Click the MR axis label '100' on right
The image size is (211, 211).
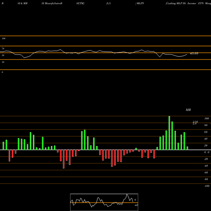click(206, 119)
